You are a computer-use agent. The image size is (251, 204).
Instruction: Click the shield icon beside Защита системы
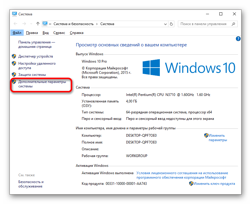[14, 75]
